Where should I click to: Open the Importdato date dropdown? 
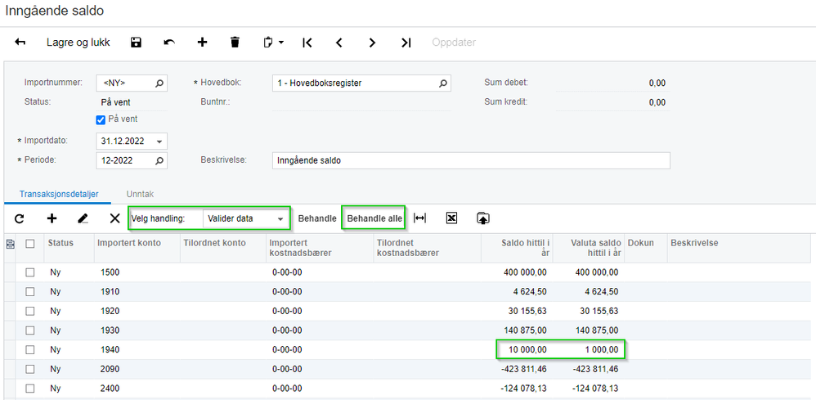coord(159,142)
